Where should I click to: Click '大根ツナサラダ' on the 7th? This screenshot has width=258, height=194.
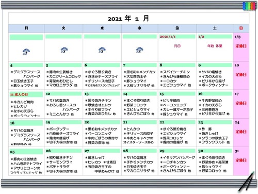pyautogui.click(x=138, y=86)
